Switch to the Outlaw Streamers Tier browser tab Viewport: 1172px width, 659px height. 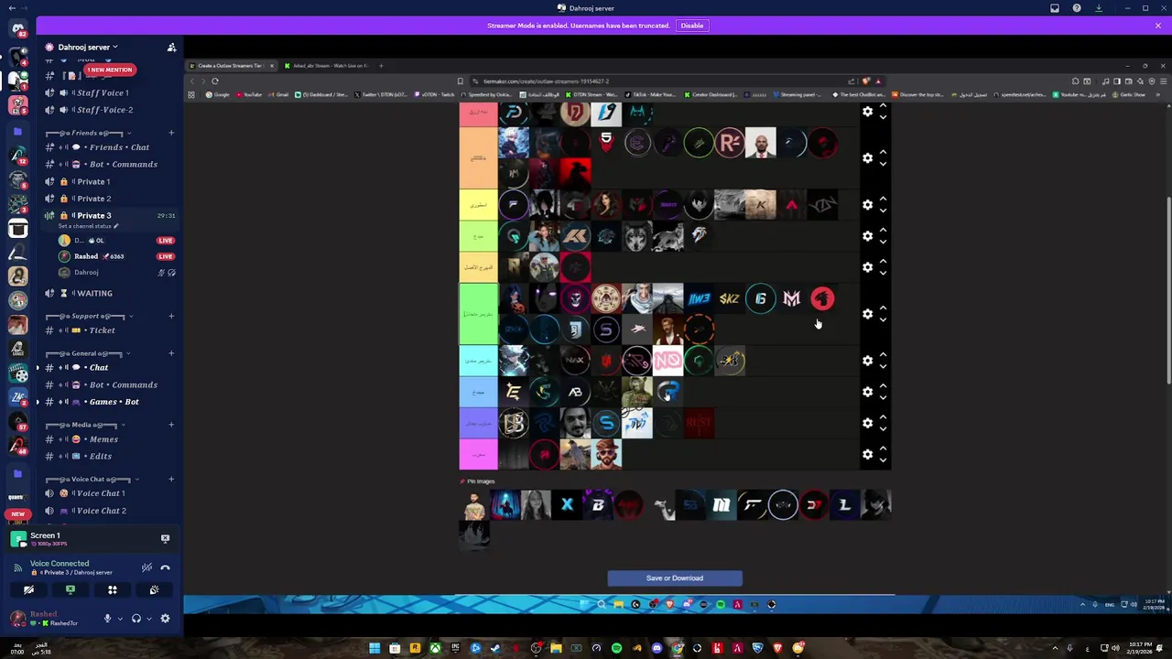coord(230,66)
